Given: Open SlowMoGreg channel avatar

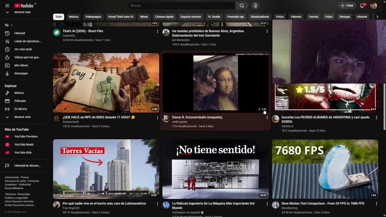Looking at the screenshot, I should coord(276,205).
